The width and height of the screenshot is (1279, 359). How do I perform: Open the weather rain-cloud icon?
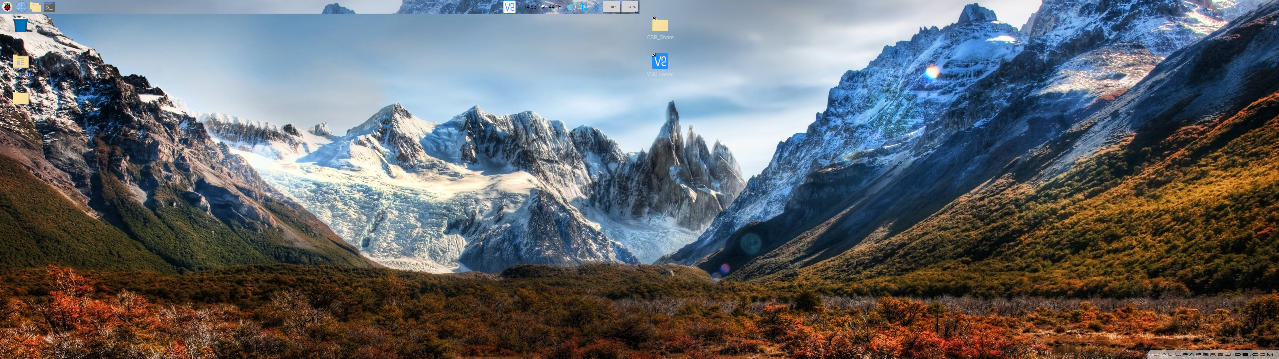coord(544,7)
